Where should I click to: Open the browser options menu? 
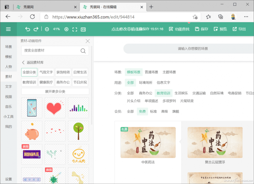(x=246, y=16)
